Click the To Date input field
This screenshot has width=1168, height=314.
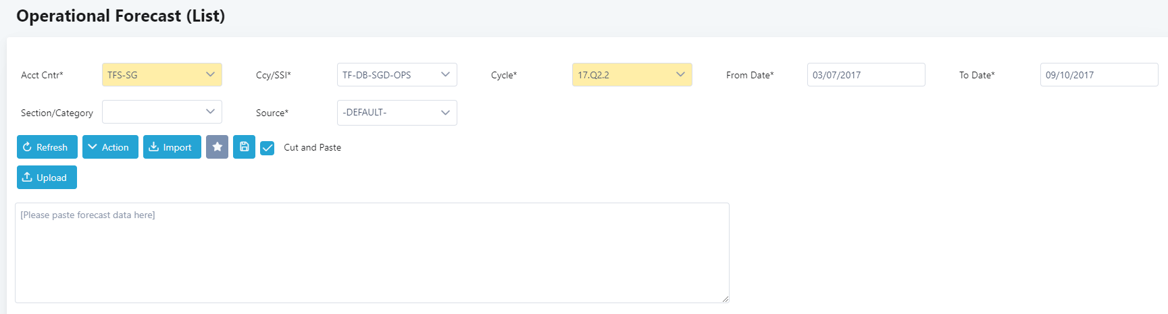(x=1099, y=75)
